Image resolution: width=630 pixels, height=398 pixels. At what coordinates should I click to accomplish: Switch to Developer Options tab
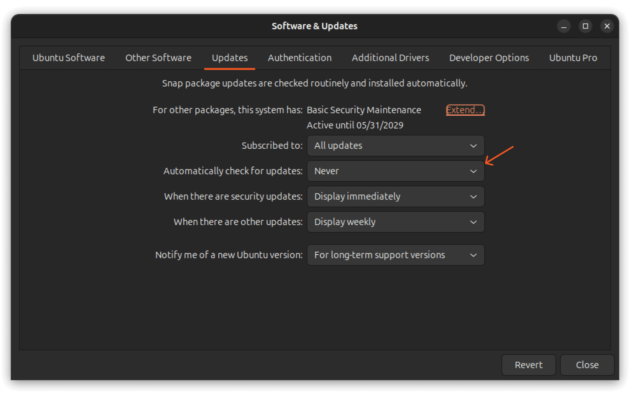489,58
